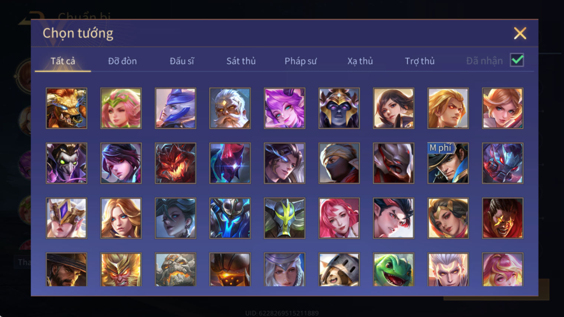Choose the red fire demon hero
Image resolution: width=564 pixels, height=317 pixels.
176,163
